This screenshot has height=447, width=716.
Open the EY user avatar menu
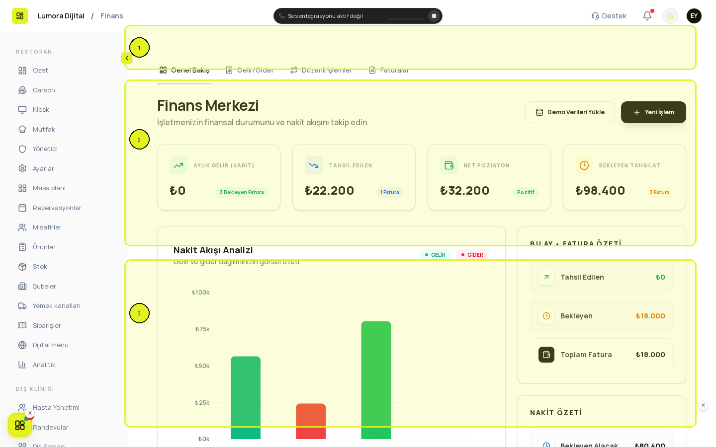tap(694, 16)
